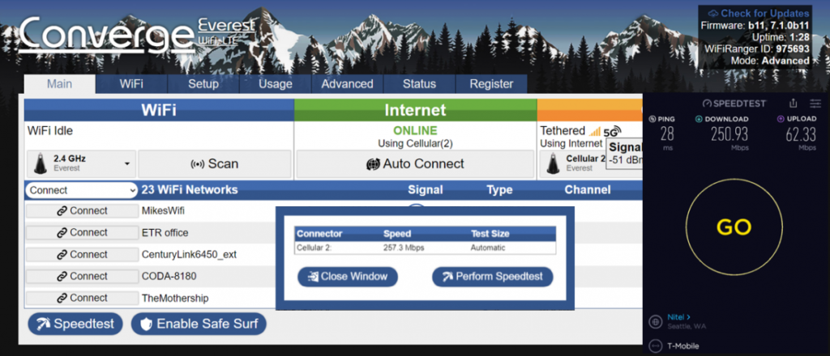Go to the Usage tab
Viewport: 830px width, 356px height.
pyautogui.click(x=276, y=84)
